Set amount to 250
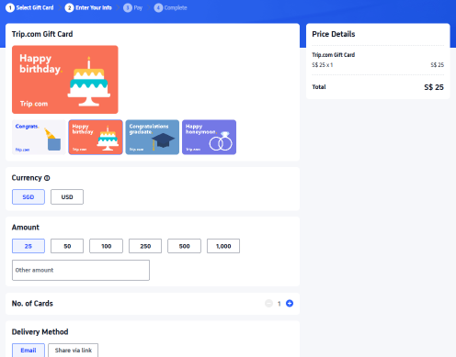The height and width of the screenshot is (357, 456). tap(145, 246)
